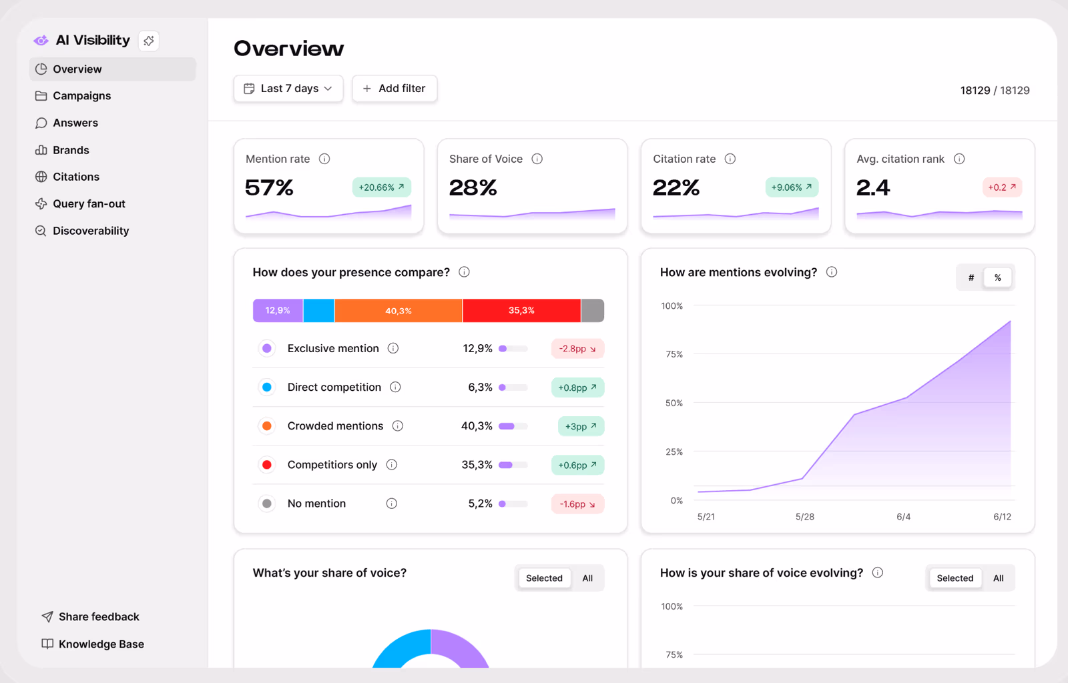The height and width of the screenshot is (683, 1068).
Task: Click the 57% Mention rate value
Action: click(x=269, y=188)
